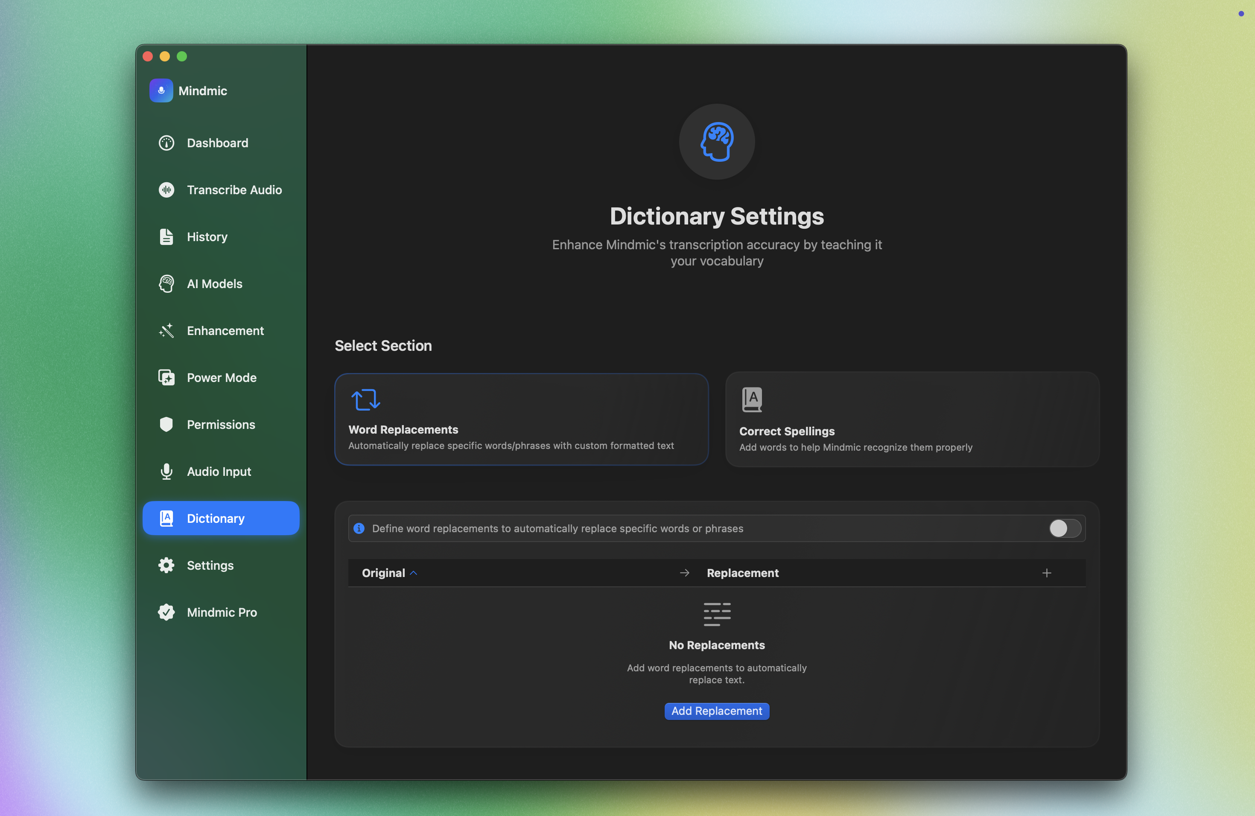Click the Permissions shield icon

click(x=166, y=424)
